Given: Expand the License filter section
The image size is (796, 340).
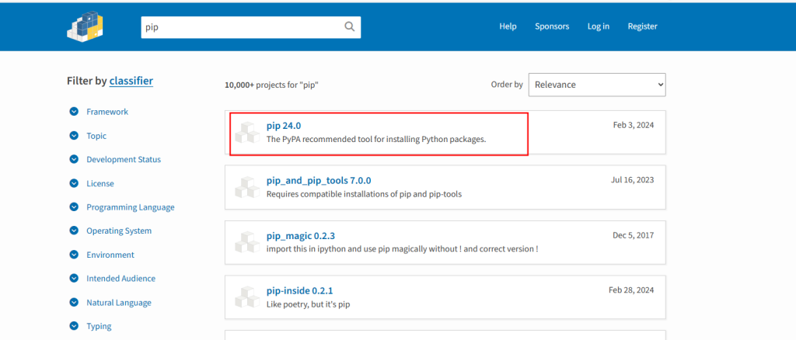Looking at the screenshot, I should pos(74,184).
